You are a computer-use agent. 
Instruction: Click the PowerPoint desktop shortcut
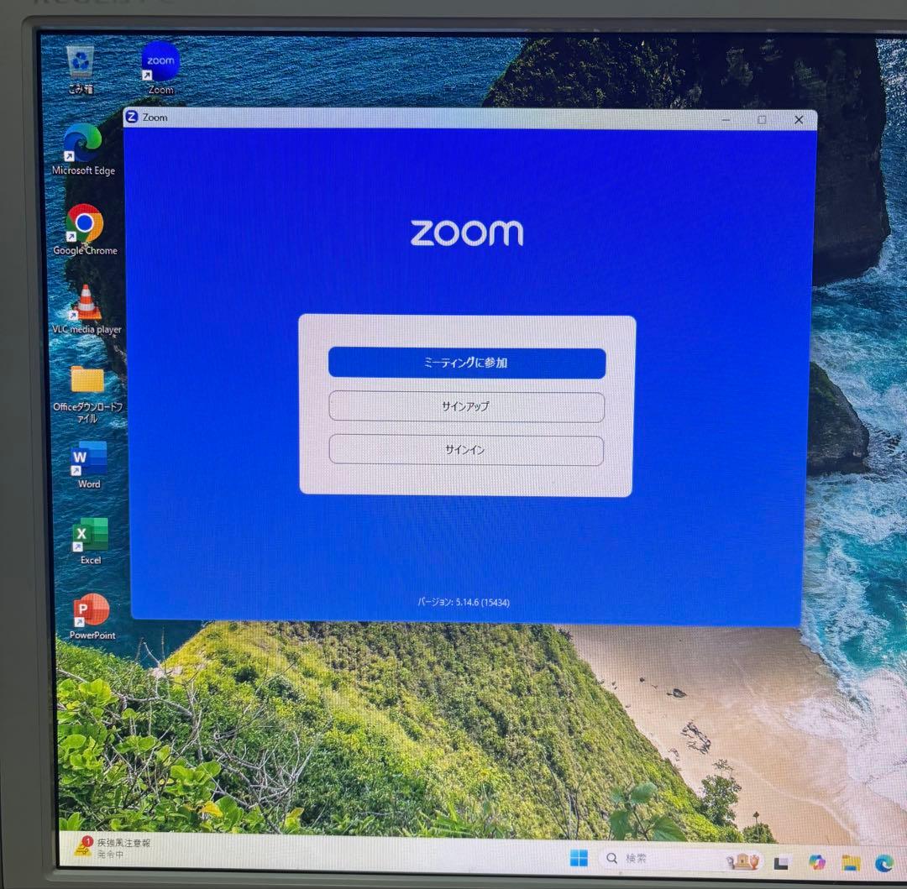pyautogui.click(x=92, y=610)
